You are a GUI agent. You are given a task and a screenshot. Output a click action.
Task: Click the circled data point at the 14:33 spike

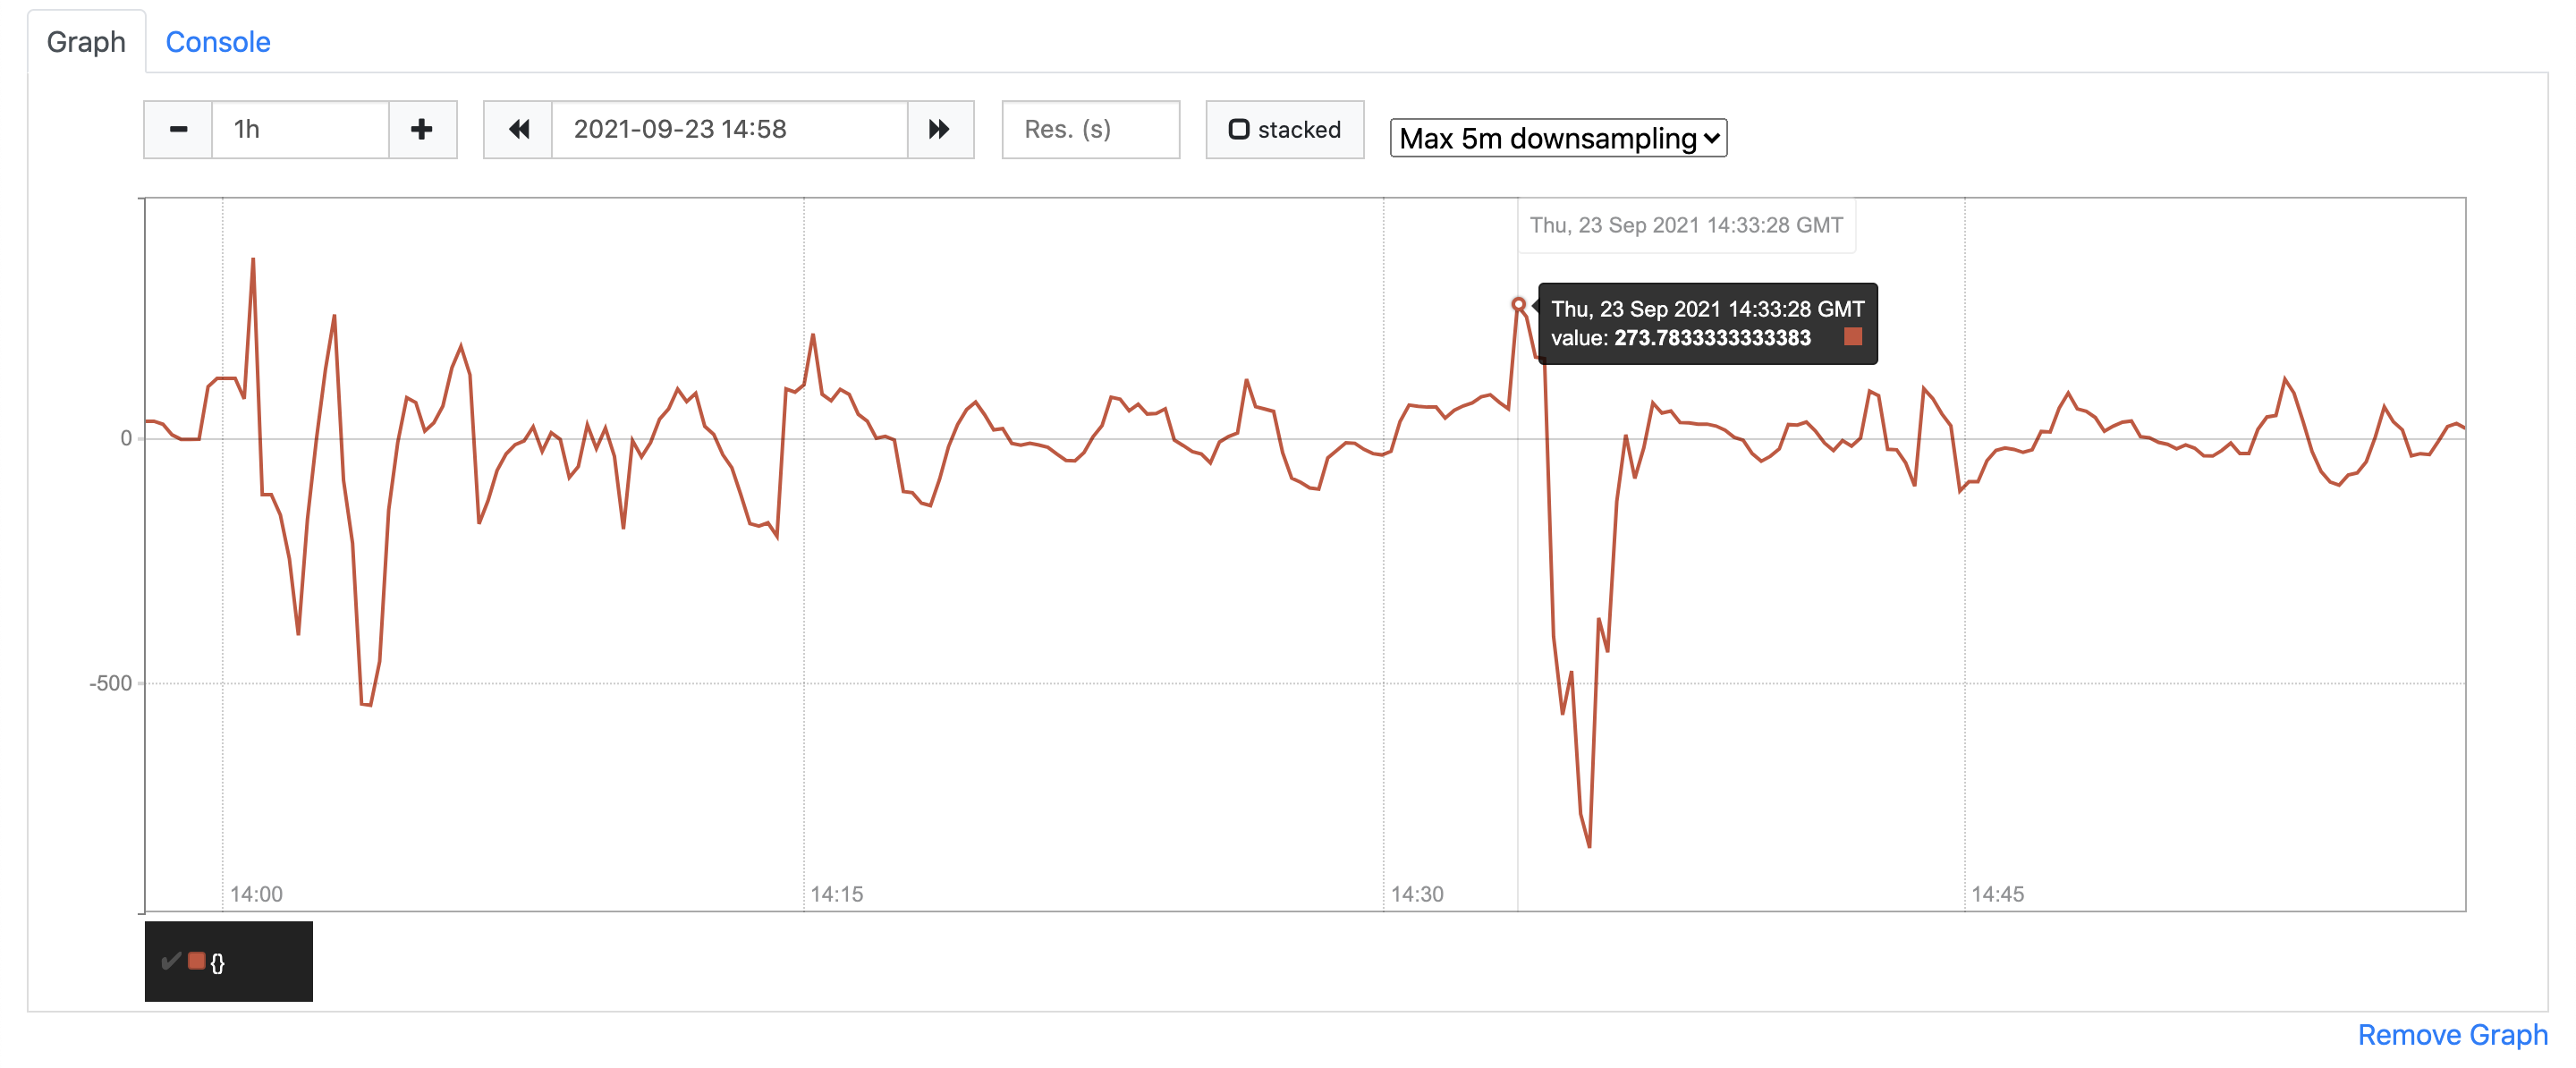1521,303
